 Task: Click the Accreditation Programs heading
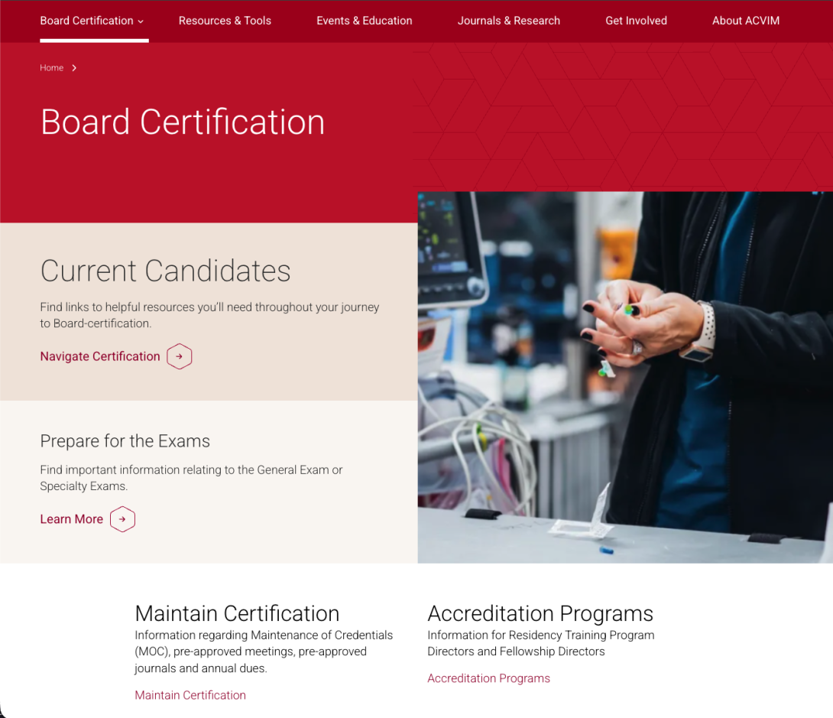[540, 613]
